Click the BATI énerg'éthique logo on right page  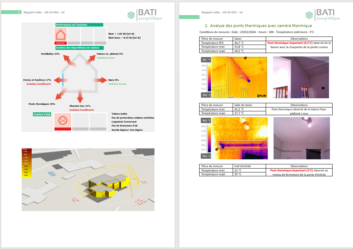click(323, 15)
